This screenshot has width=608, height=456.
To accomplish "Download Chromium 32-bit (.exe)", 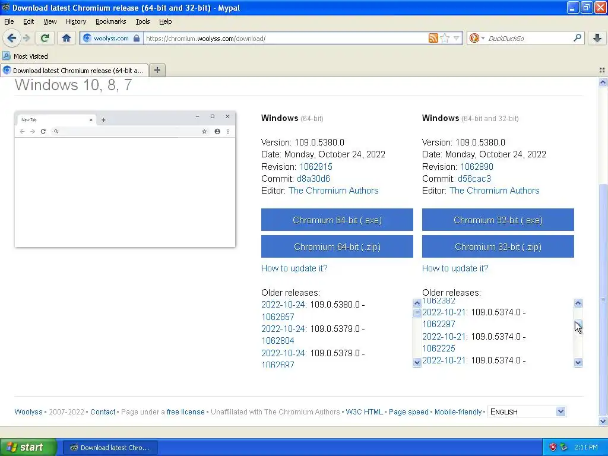I will (x=498, y=220).
